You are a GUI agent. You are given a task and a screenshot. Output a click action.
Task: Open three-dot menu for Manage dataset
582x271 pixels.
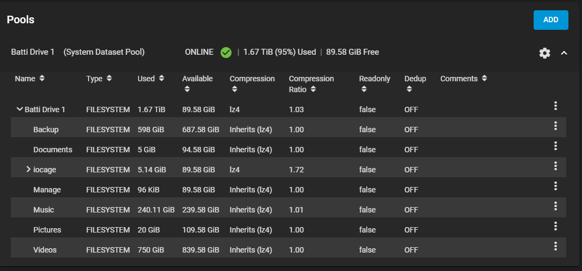pos(555,186)
